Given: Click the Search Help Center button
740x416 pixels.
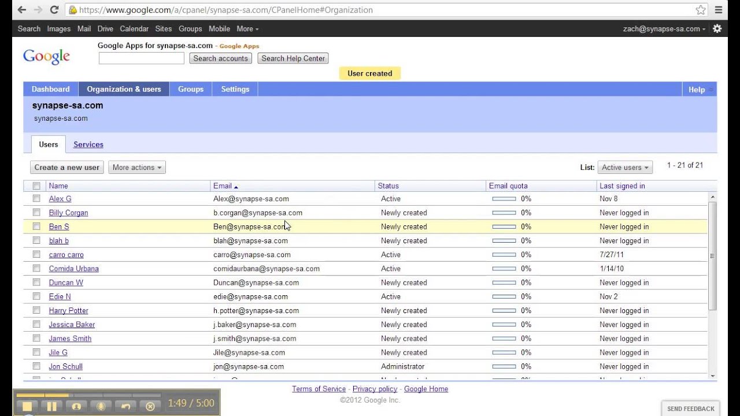Looking at the screenshot, I should tap(293, 58).
